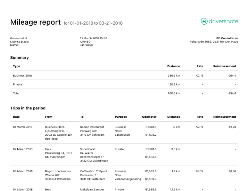Click reimbursement '€54,4' in Total row
The height and width of the screenshot is (191, 248).
click(232, 93)
